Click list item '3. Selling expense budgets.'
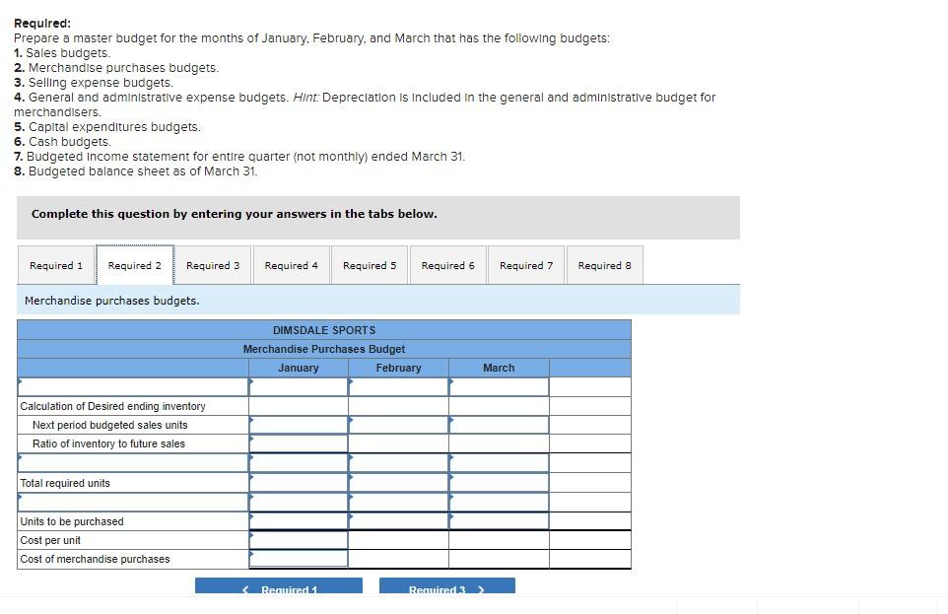This screenshot has height=614, width=948. [x=94, y=82]
